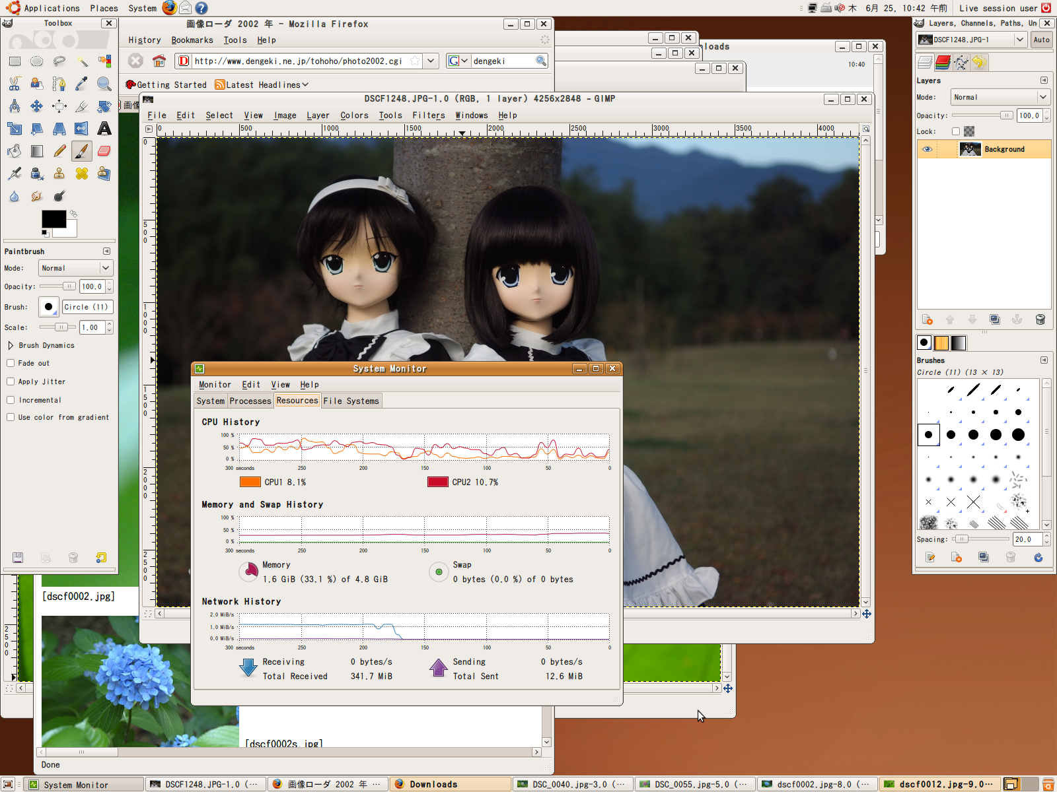Click the Auto button in Layers dock
Image resolution: width=1057 pixels, height=792 pixels.
point(1041,40)
